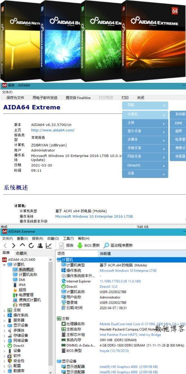186x374 pixels.
Task: Expand the 显示设备 node in left tree
Action: [4, 325]
